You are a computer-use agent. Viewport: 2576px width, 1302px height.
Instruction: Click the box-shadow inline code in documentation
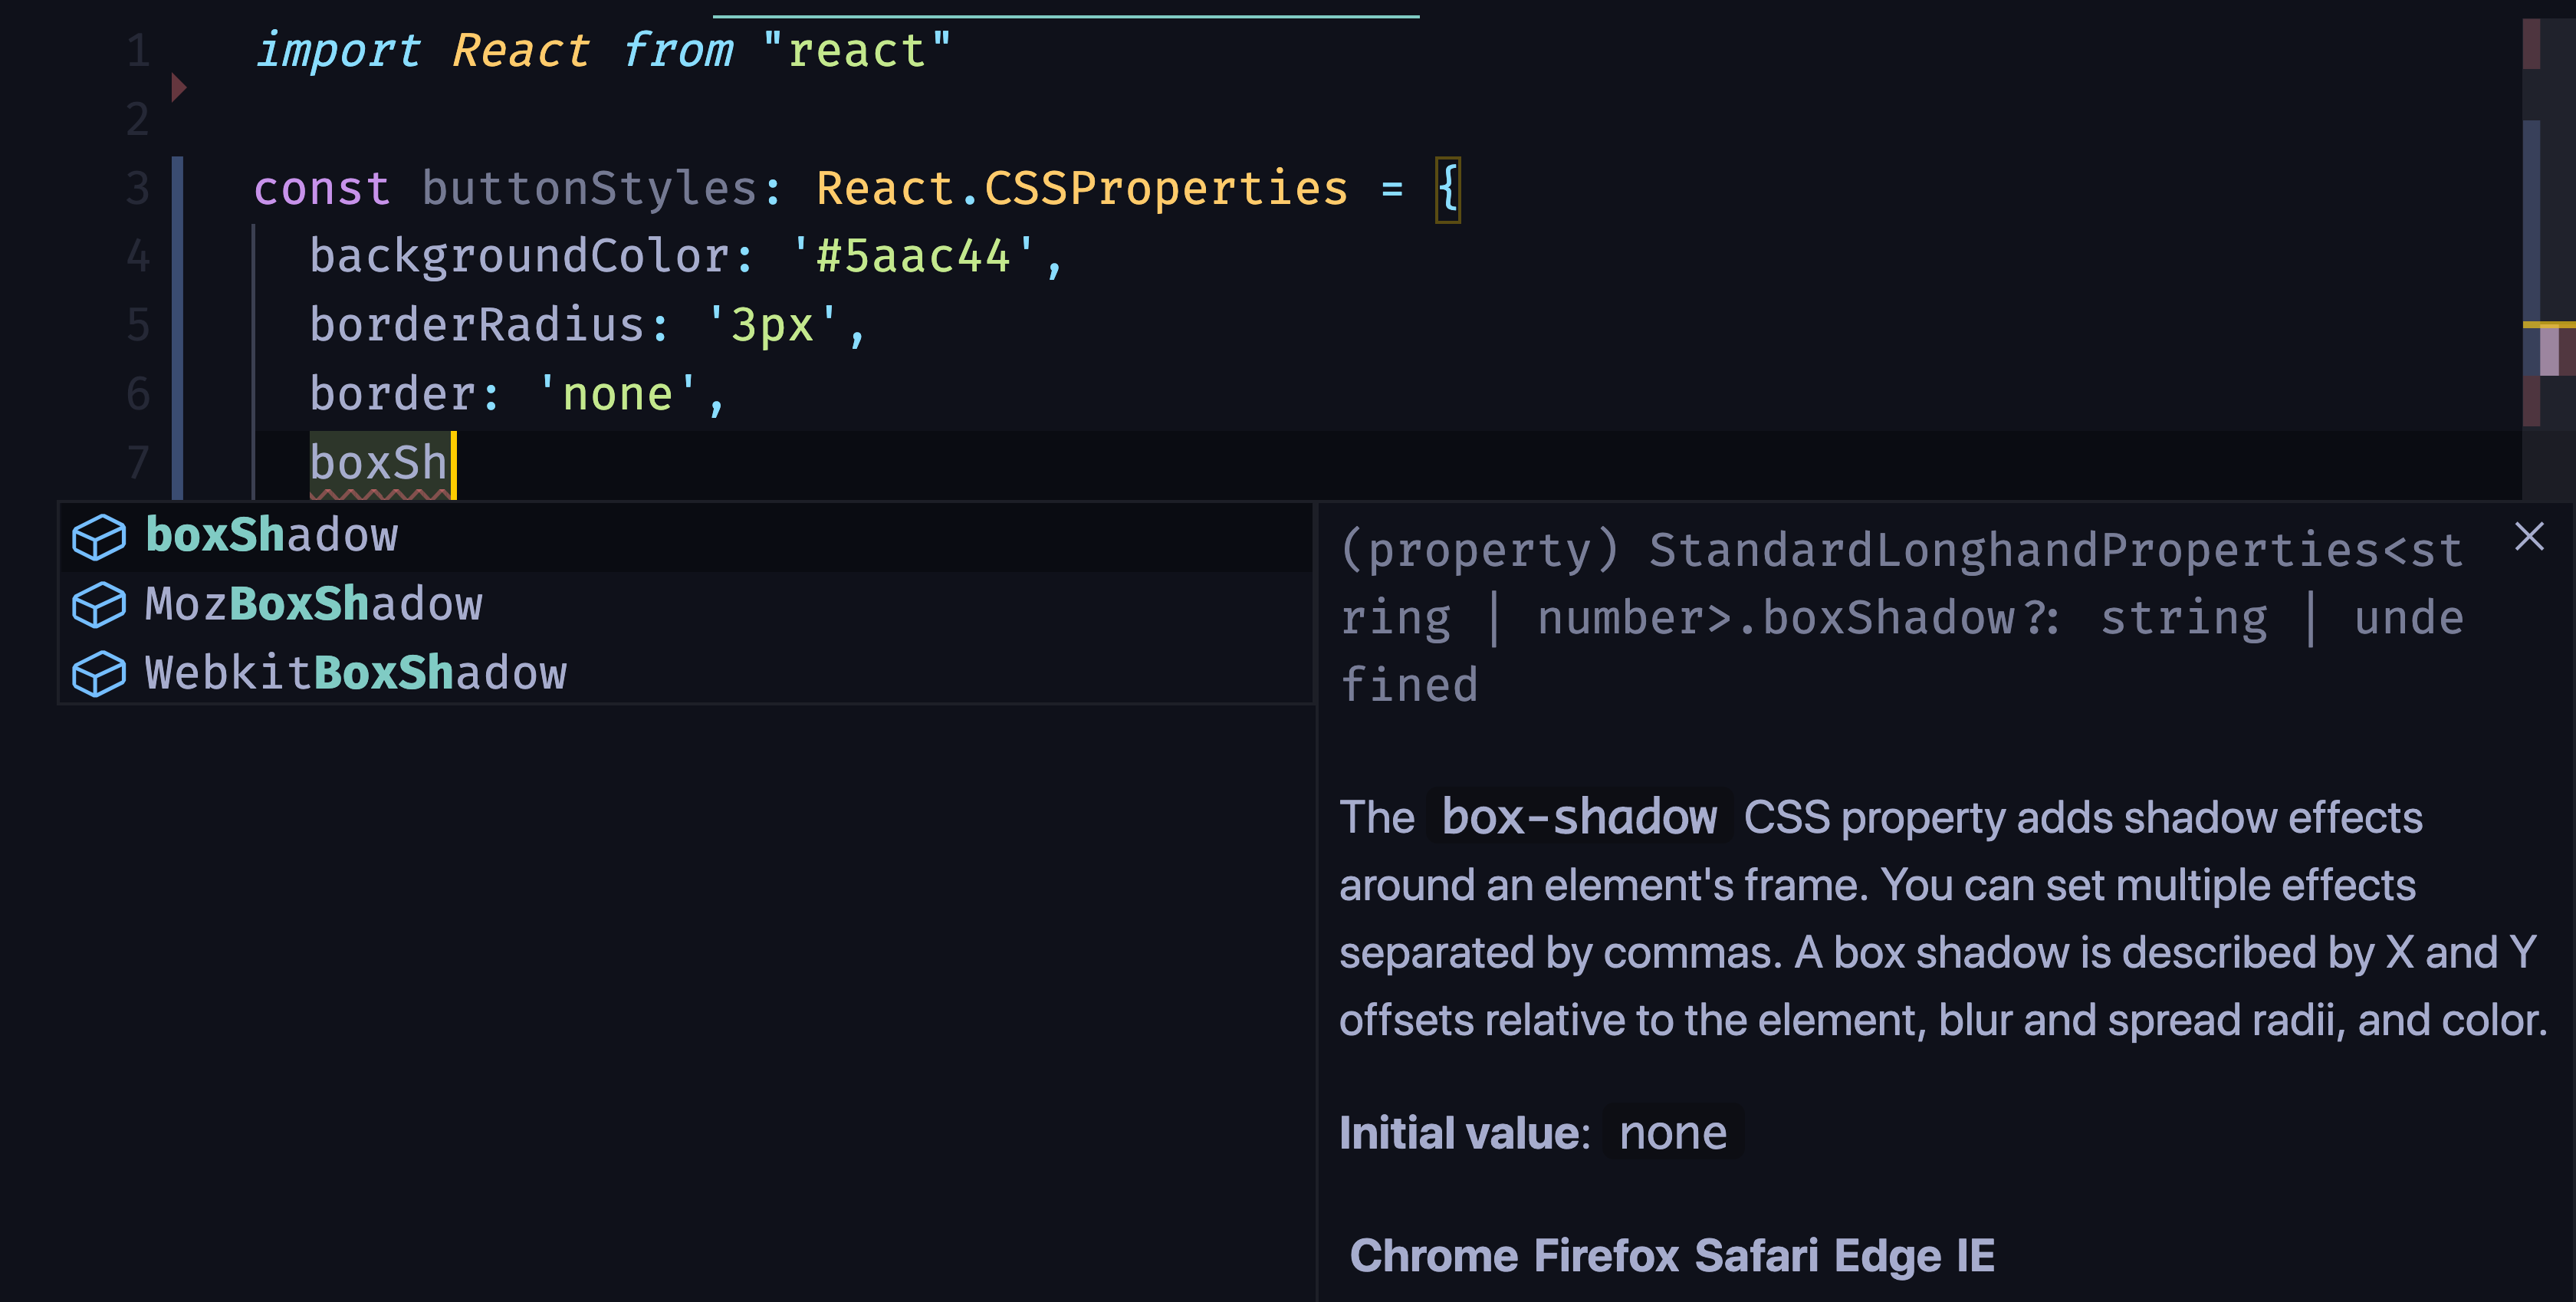coord(1579,818)
